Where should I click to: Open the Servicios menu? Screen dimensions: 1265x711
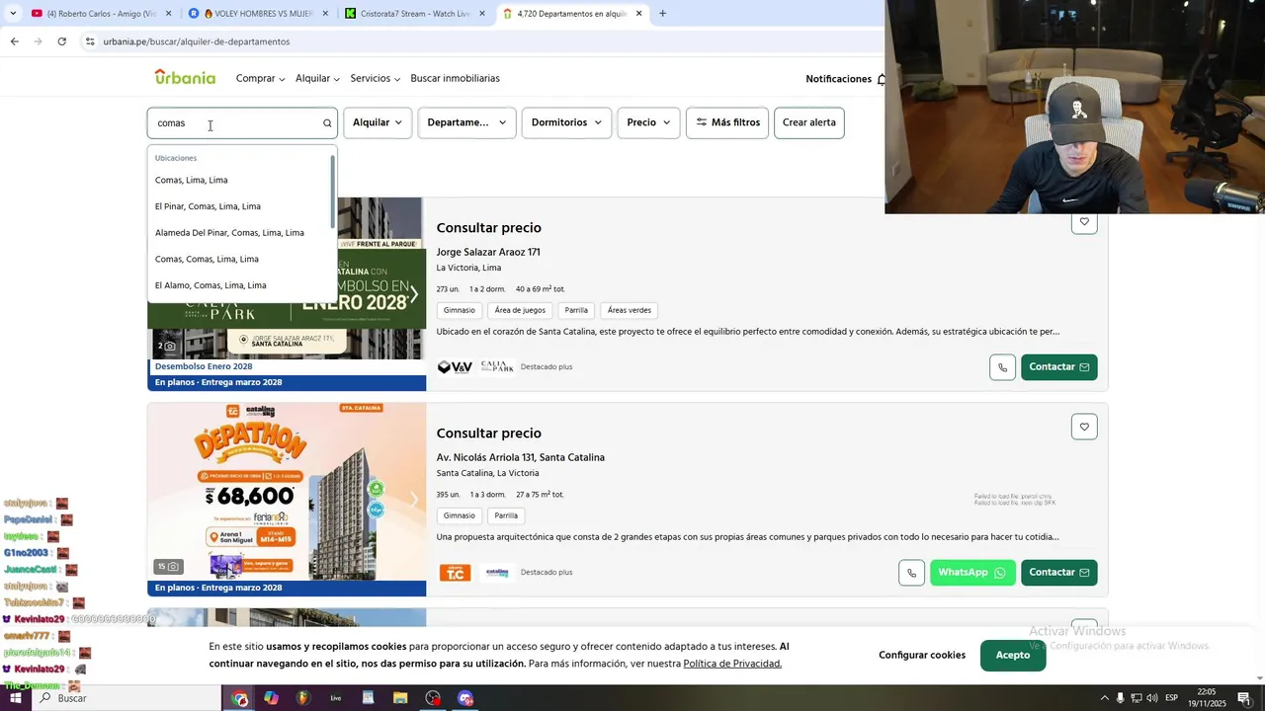click(376, 78)
